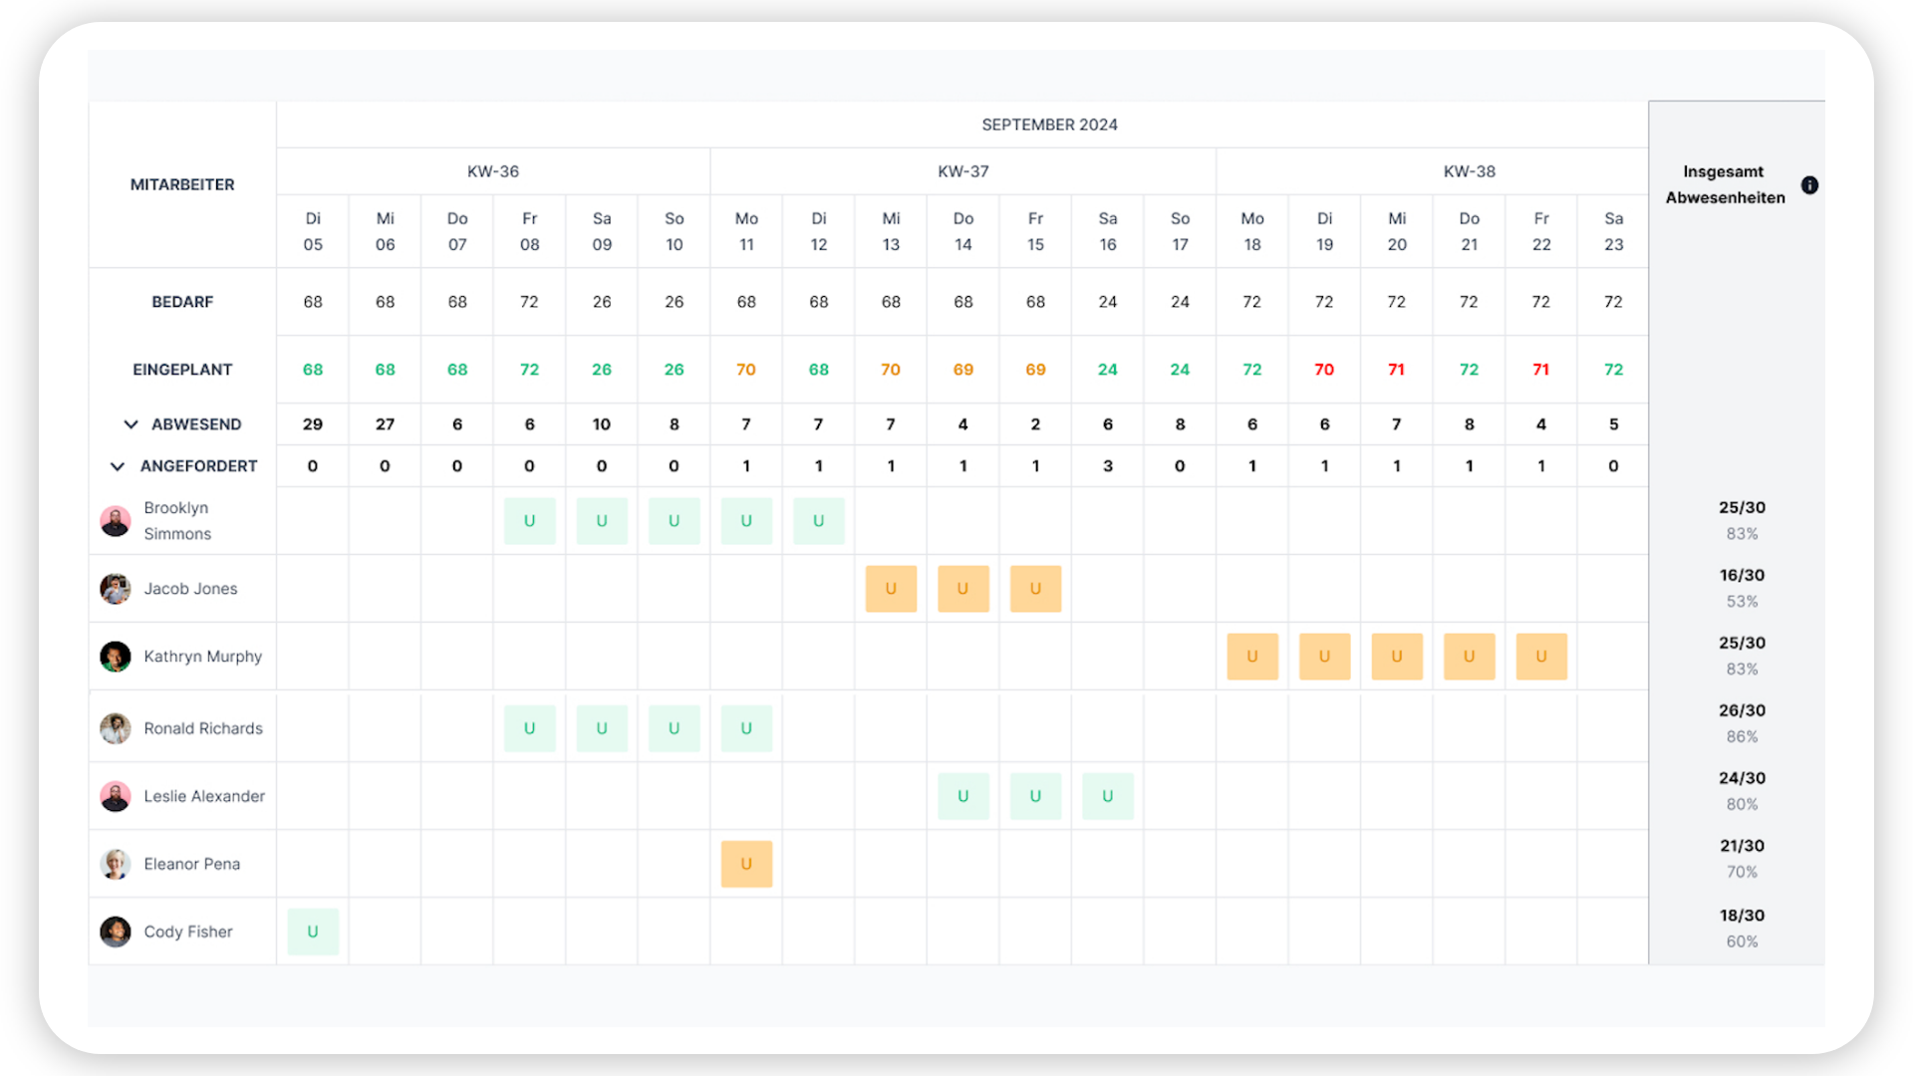
Task: Click Leslie Alexander's profile avatar
Action: click(116, 796)
